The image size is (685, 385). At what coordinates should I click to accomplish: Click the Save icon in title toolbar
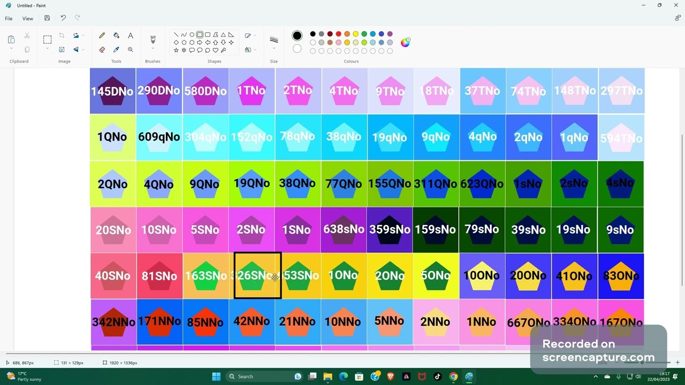click(47, 18)
